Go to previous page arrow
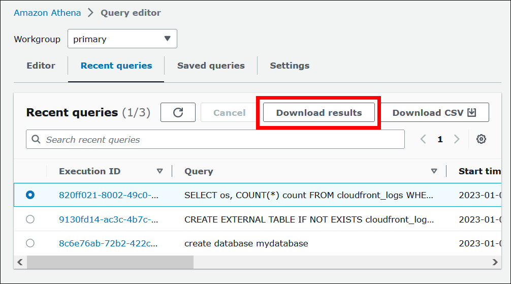 coord(423,139)
